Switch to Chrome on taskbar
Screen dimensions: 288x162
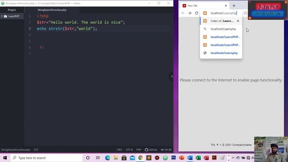coord(140,158)
